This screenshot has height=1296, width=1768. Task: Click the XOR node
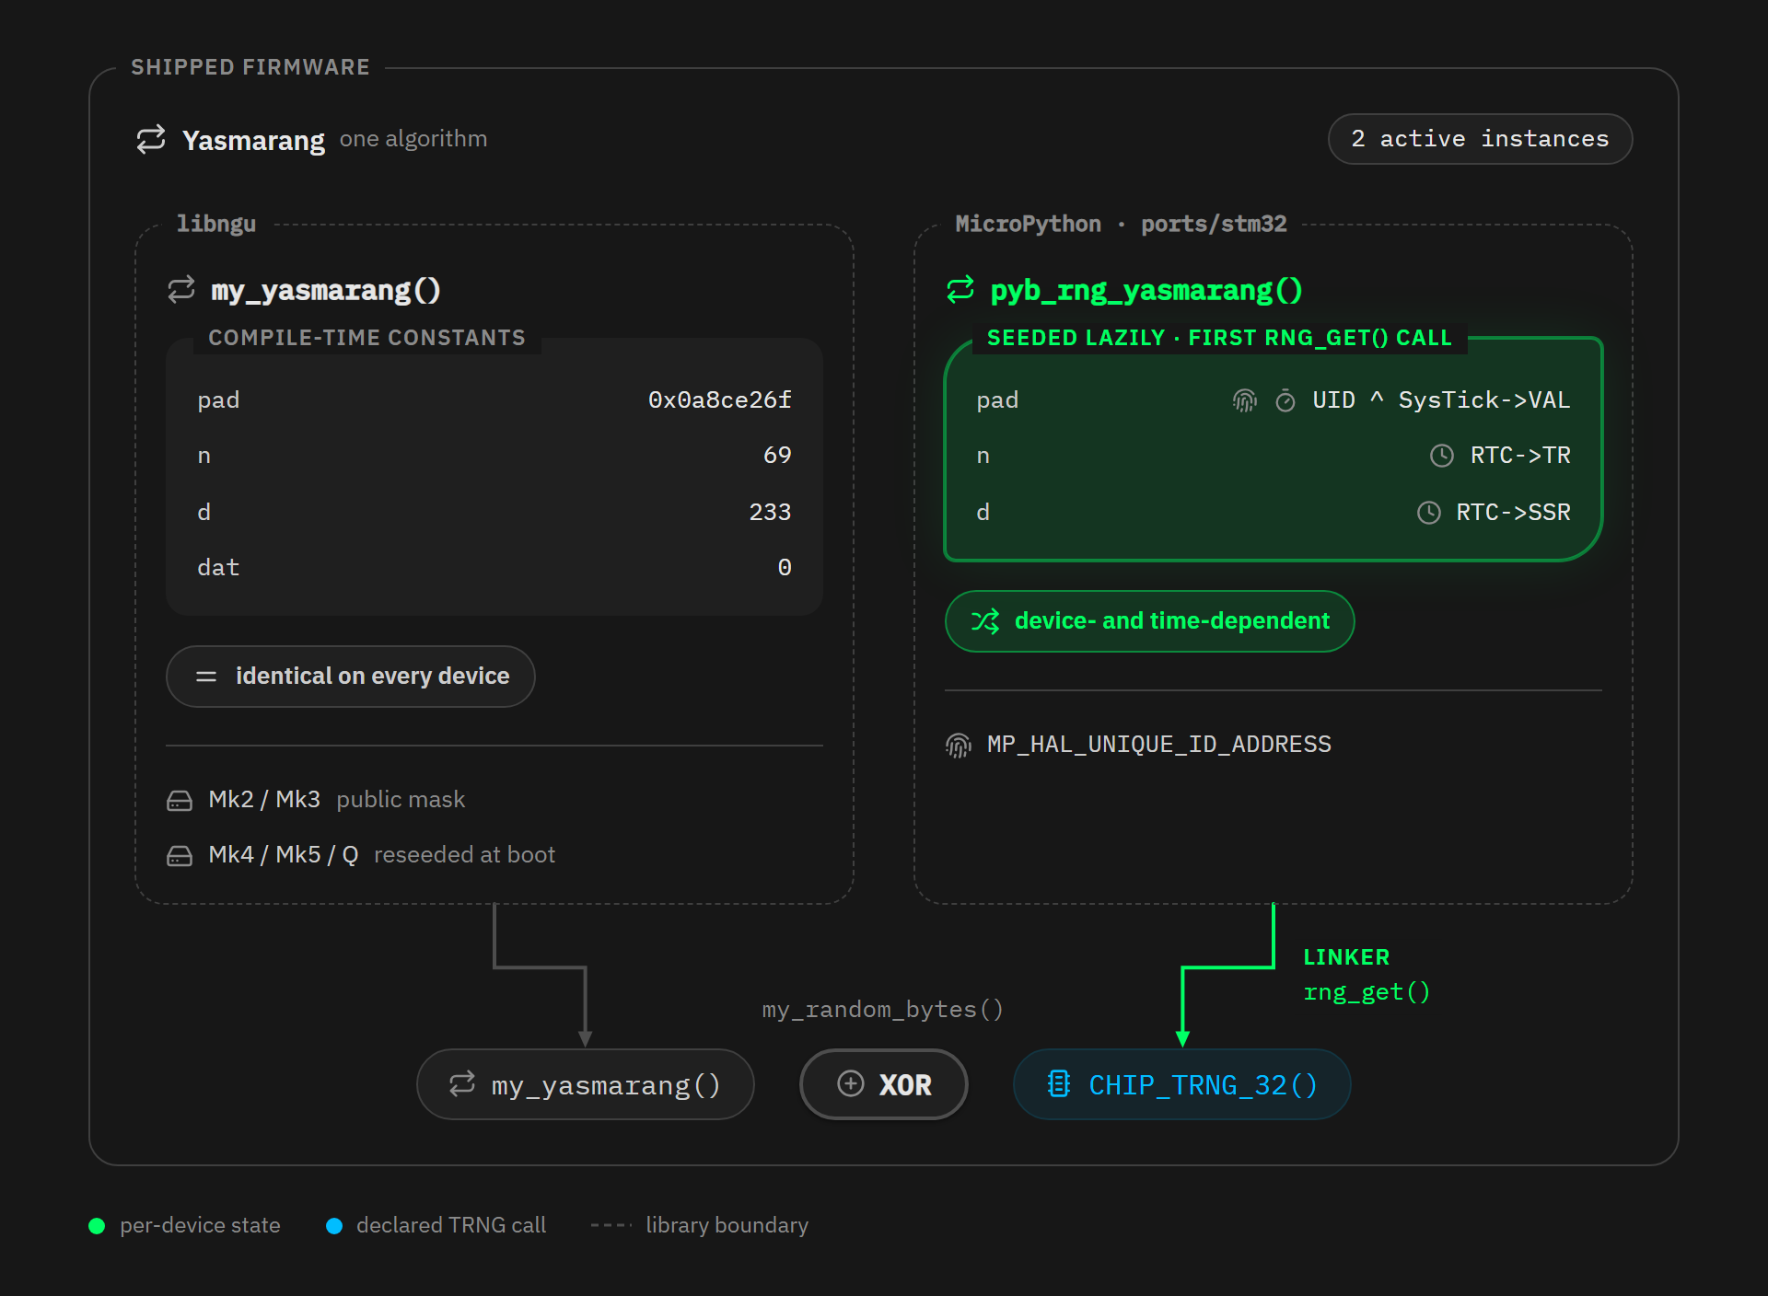[x=884, y=1084]
